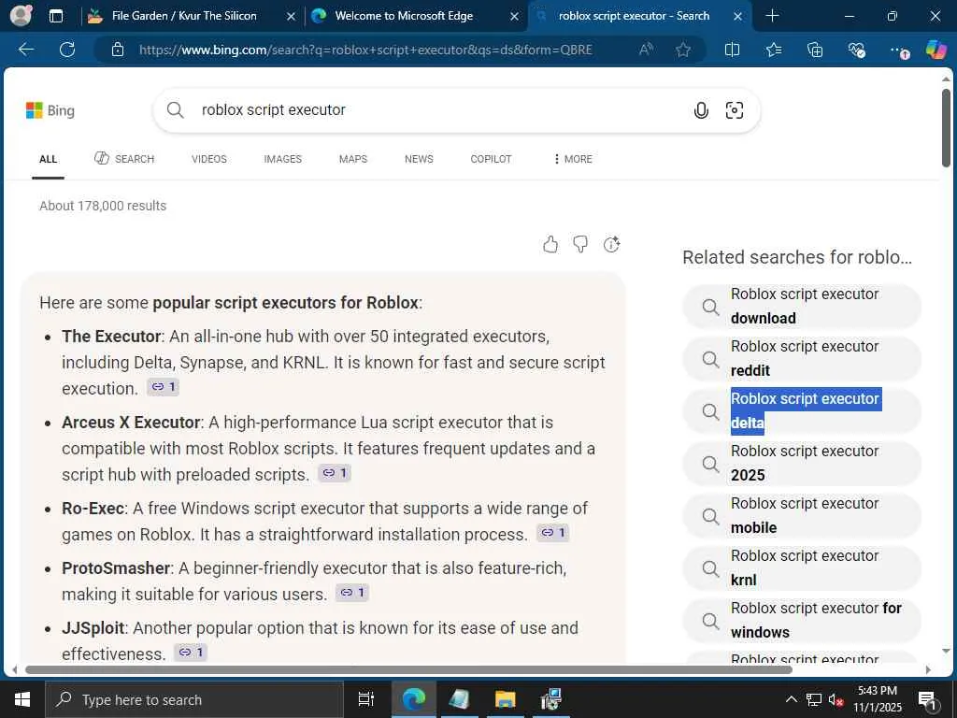This screenshot has width=957, height=718.
Task: Search Roblox script executor krnl
Action: pos(801,568)
